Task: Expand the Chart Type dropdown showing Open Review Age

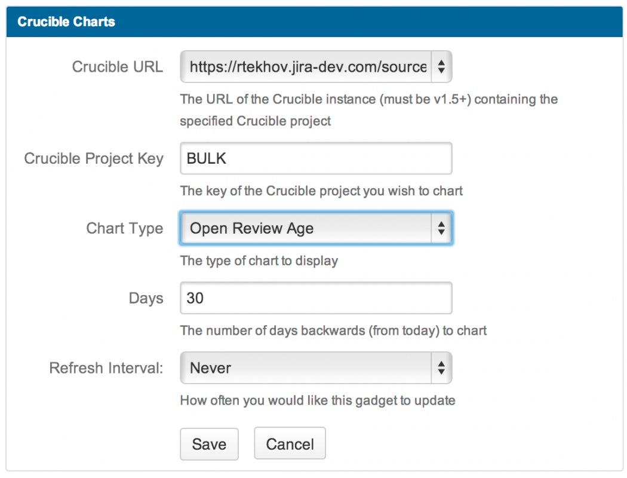Action: pos(308,228)
